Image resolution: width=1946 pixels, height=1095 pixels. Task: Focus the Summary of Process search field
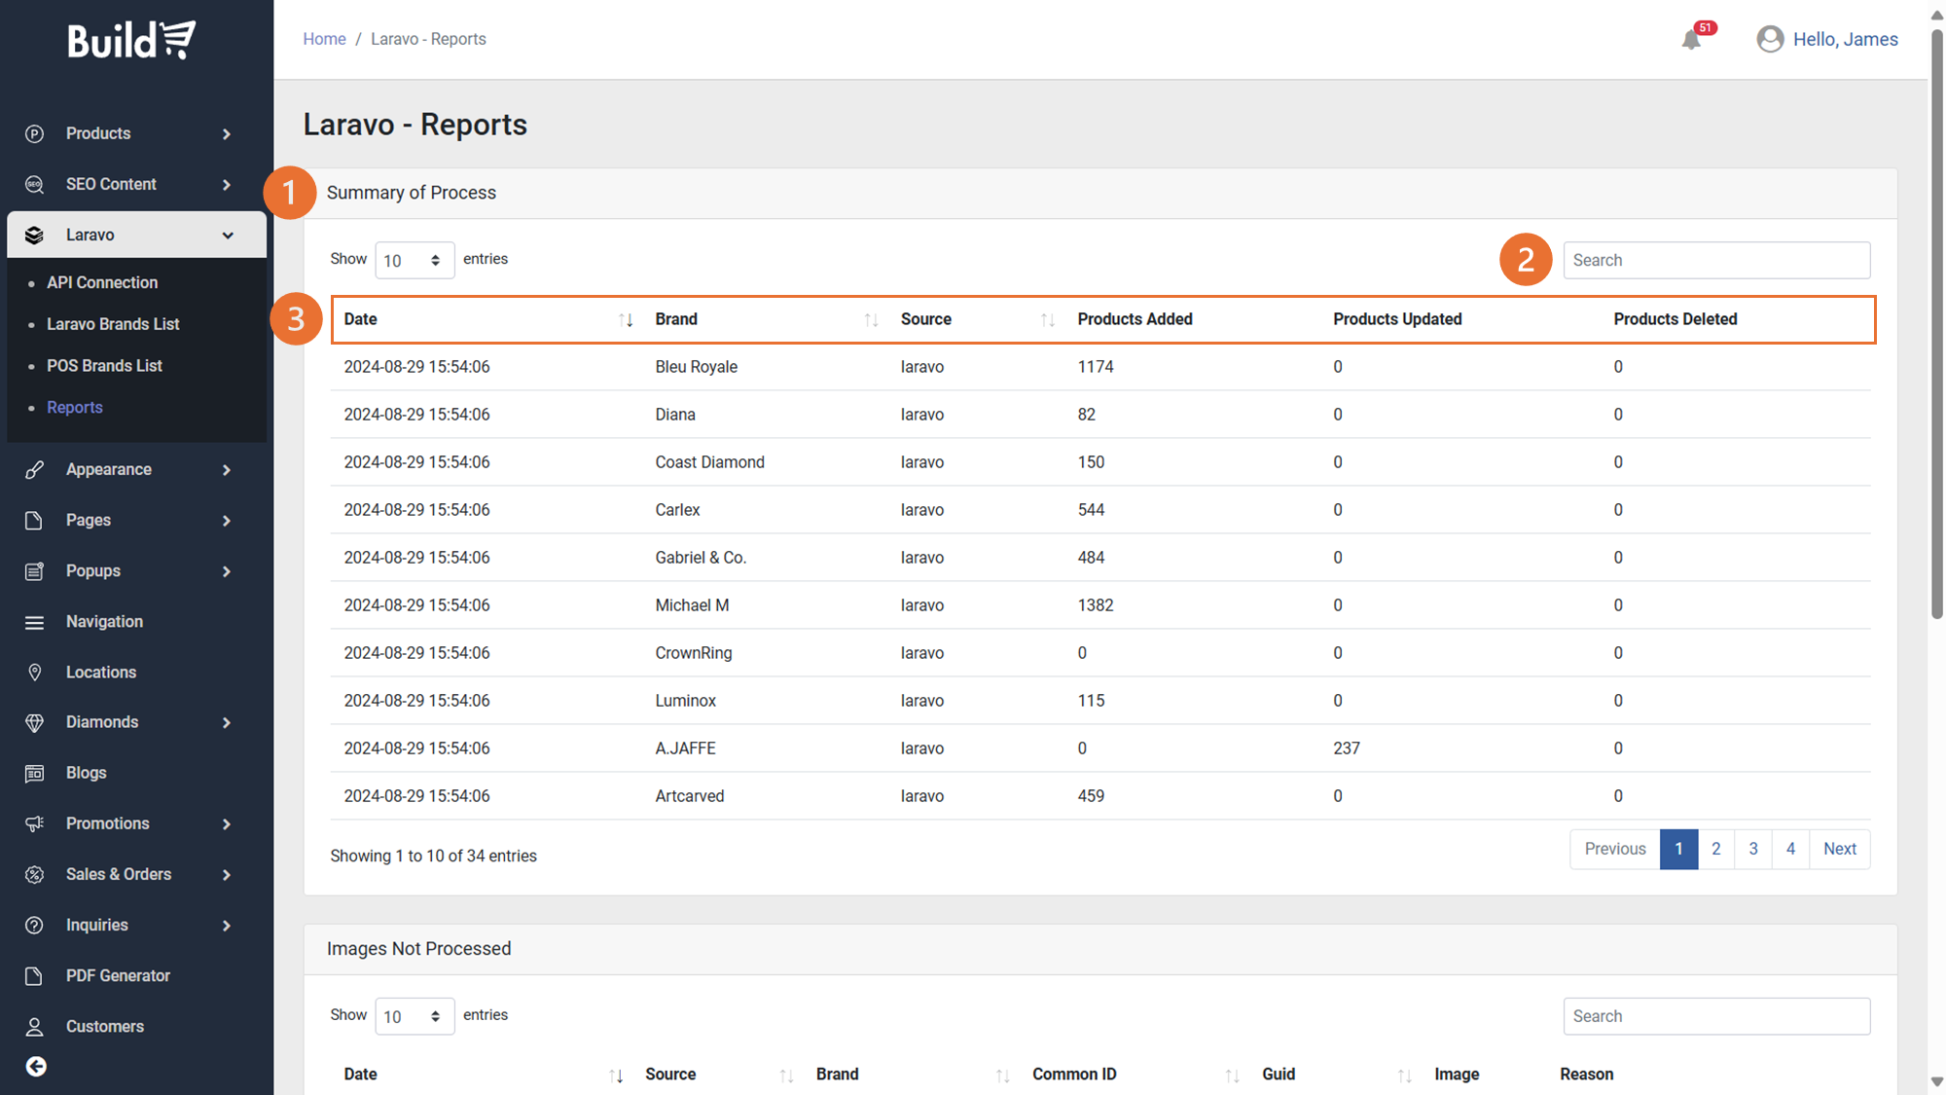(x=1715, y=260)
